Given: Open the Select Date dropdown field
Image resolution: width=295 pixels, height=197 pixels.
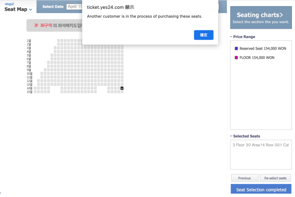Looking at the screenshot, I should coord(75,7).
